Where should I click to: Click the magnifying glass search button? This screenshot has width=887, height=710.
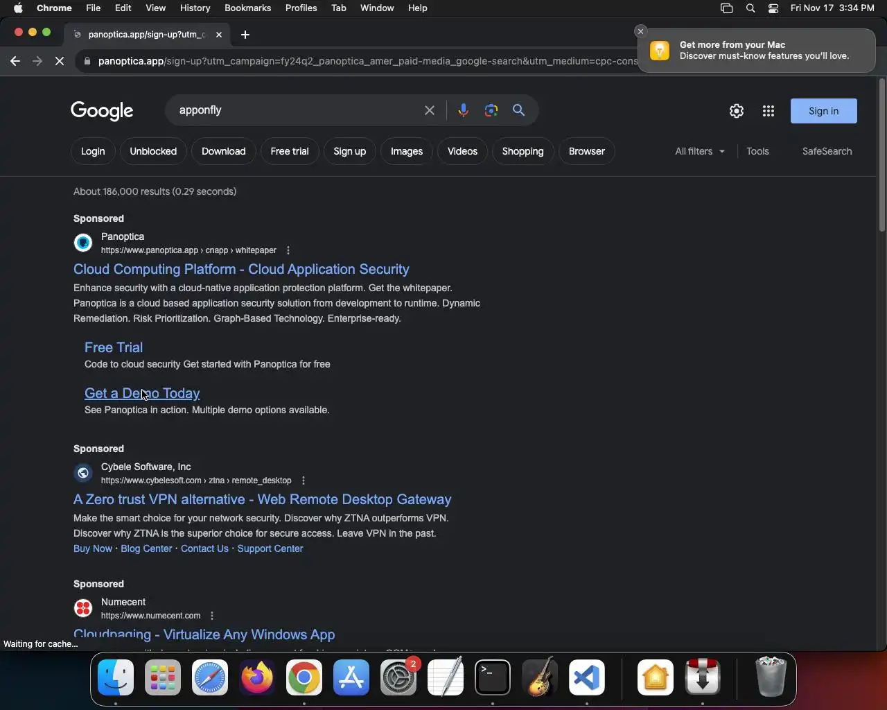(519, 110)
